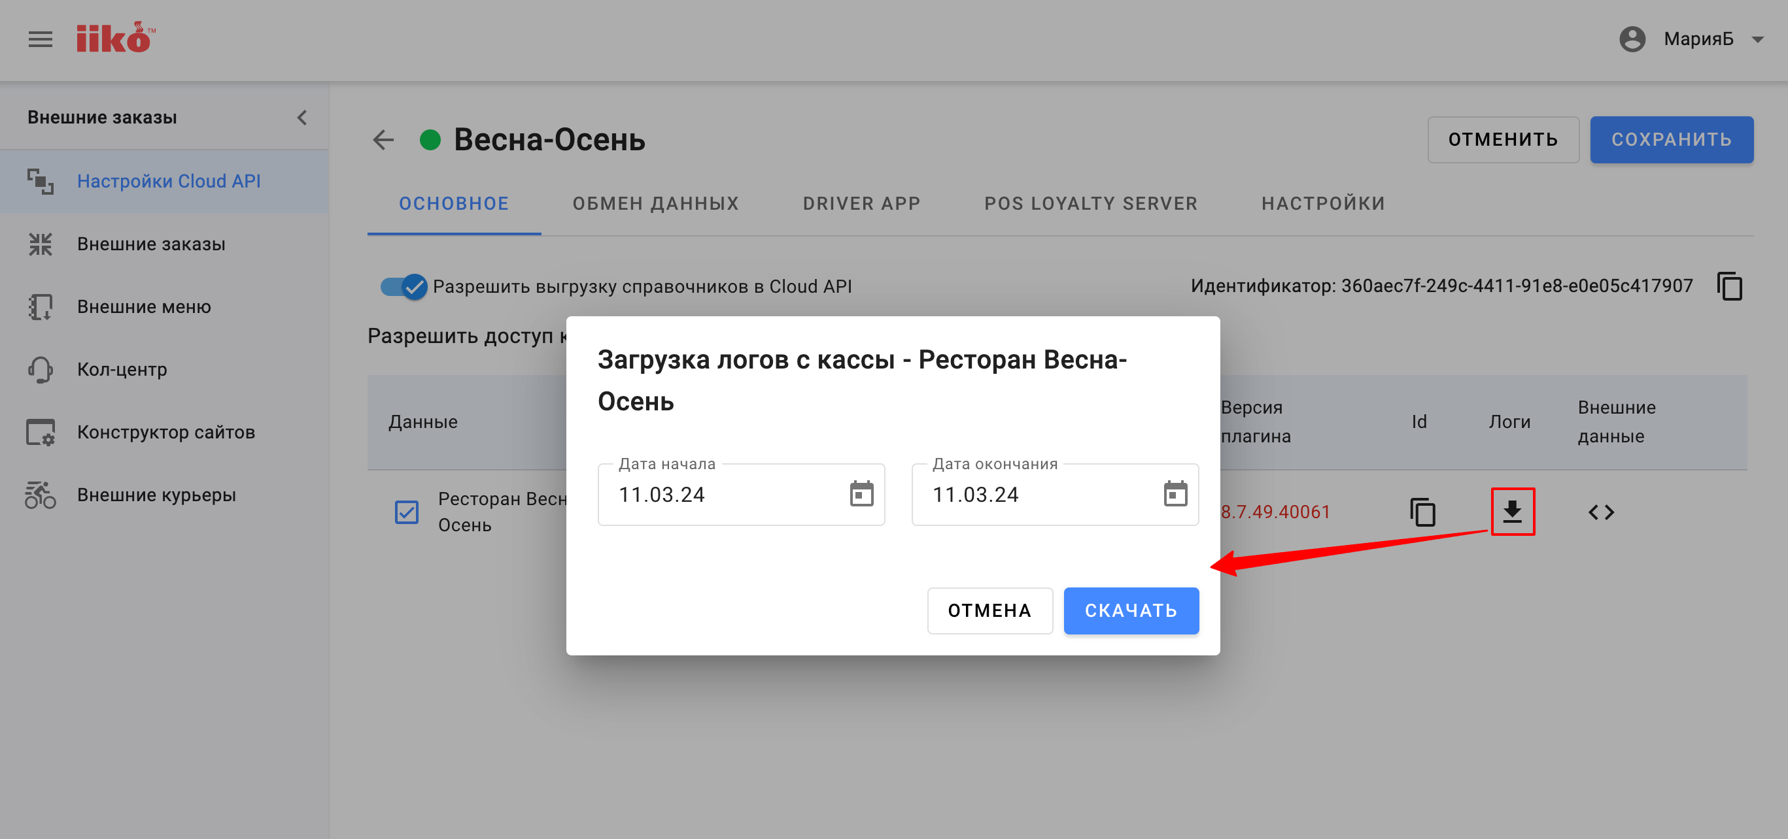The width and height of the screenshot is (1788, 839).
Task: Collapse the Внешние заказы sidebar
Action: pyautogui.click(x=302, y=118)
